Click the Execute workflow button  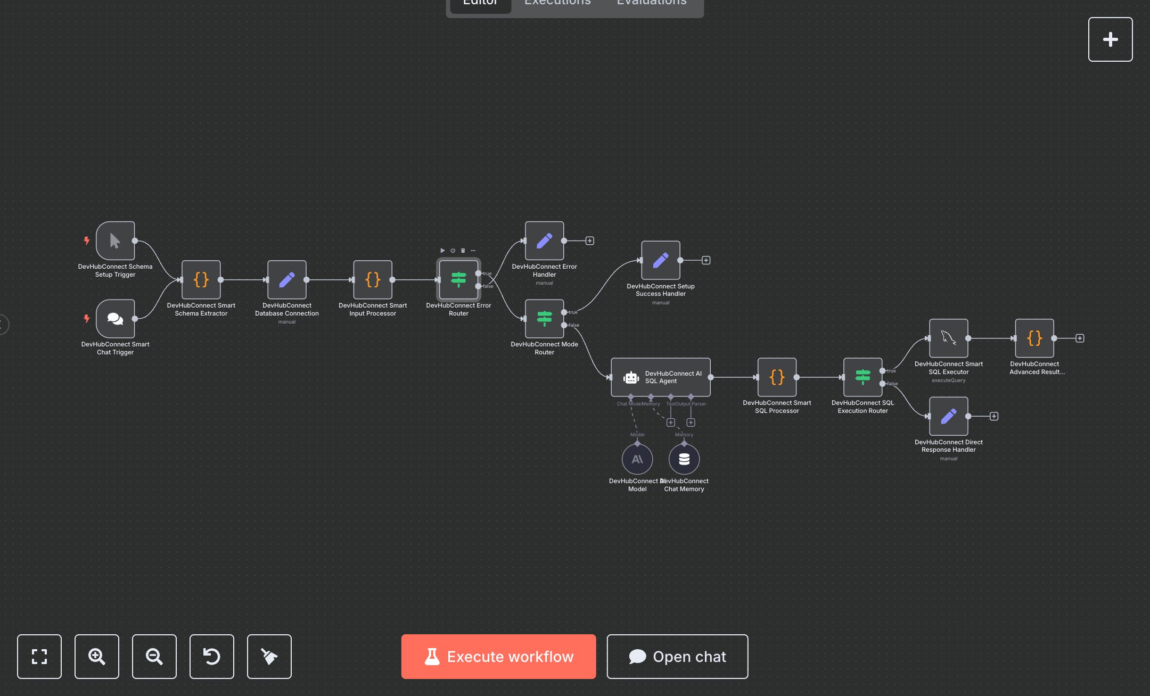498,657
